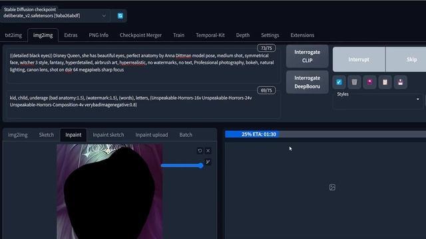Select the img2img sub-tab in the image panel
Viewport: 426px width, 239px height.
18,135
